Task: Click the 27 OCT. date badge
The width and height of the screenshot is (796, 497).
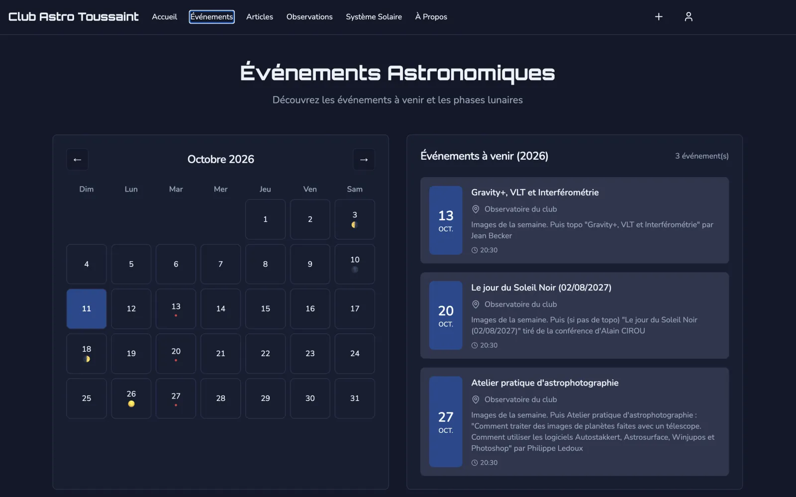Action: tap(446, 422)
